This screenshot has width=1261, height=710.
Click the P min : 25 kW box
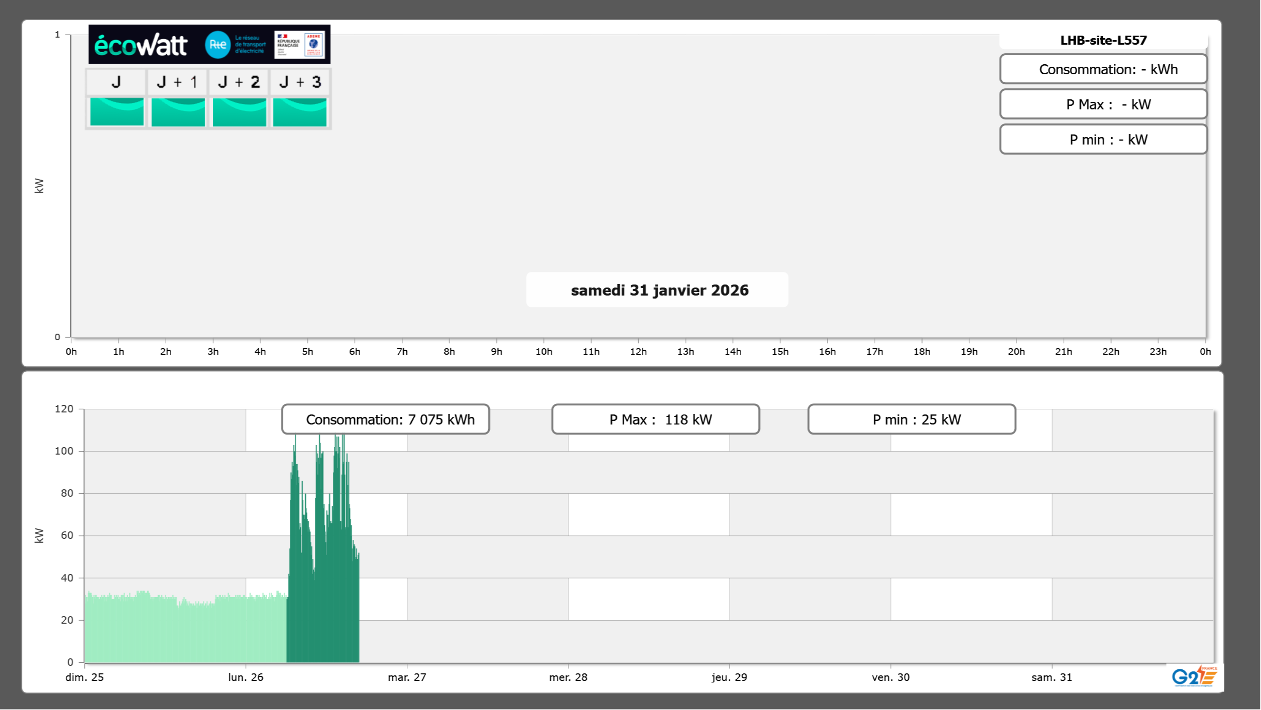coord(911,419)
